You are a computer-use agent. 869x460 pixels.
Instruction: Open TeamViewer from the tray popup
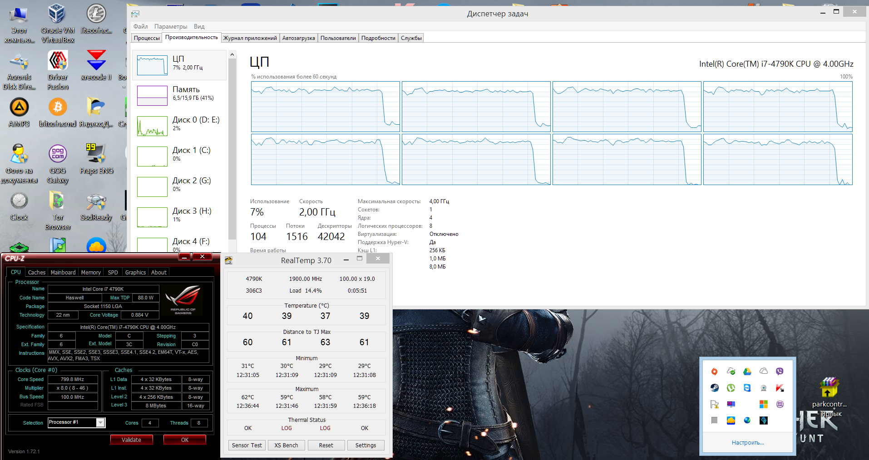click(747, 388)
